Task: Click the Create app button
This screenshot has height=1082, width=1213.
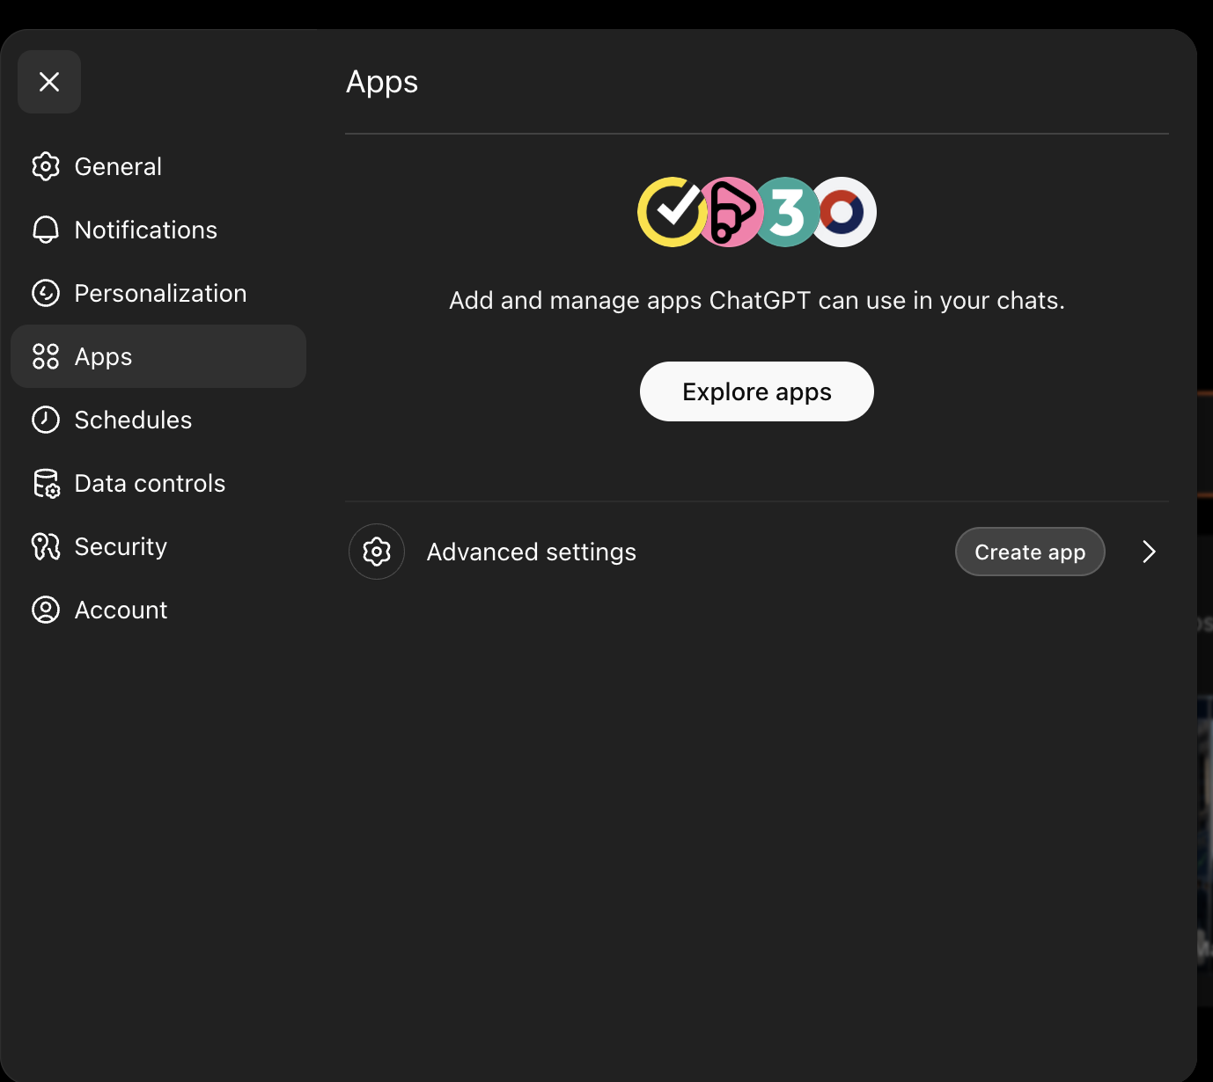Action: click(x=1030, y=552)
